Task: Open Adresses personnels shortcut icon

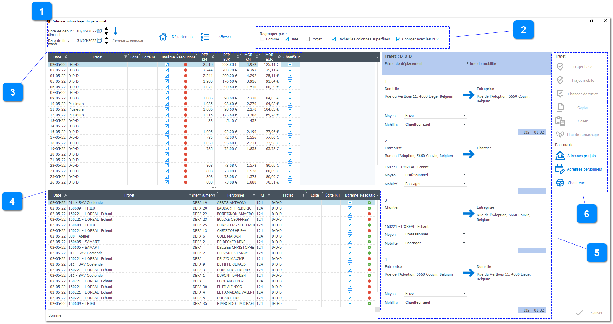Action: [x=560, y=169]
